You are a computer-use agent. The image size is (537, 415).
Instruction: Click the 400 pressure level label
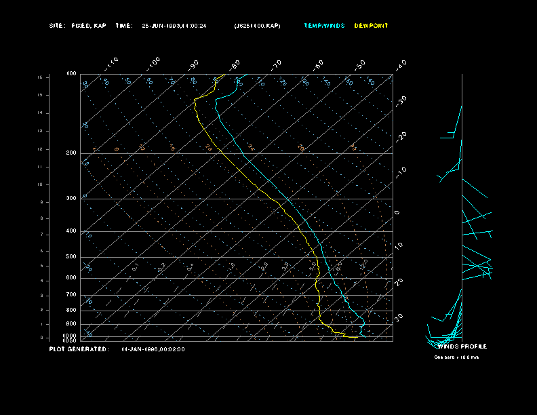click(71, 231)
